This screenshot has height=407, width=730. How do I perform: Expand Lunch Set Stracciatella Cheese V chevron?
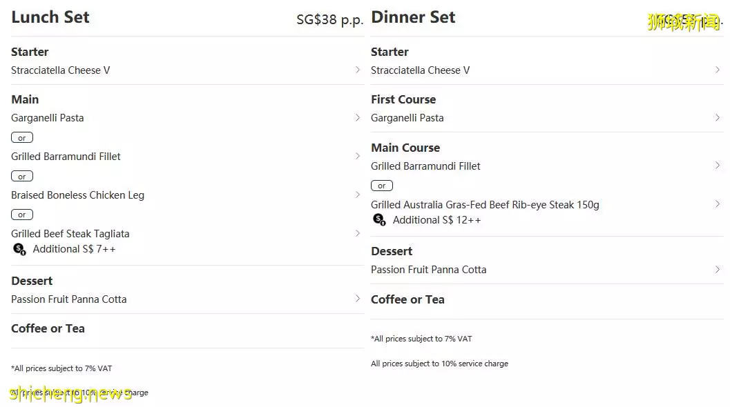click(x=357, y=70)
